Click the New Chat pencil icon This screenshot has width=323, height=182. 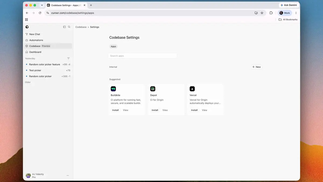point(27,34)
